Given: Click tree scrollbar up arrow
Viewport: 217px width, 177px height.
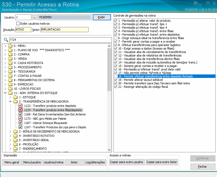Looking at the screenshot, I should 109,46.
